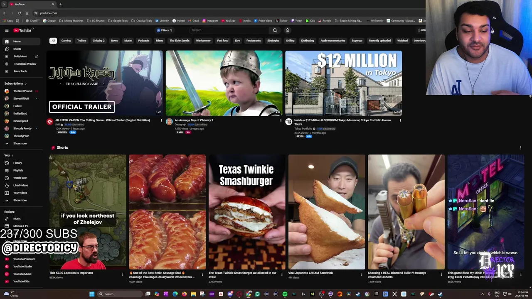The image size is (532, 299).
Task: Select the Kickboxing filter chip
Action: coord(307,41)
